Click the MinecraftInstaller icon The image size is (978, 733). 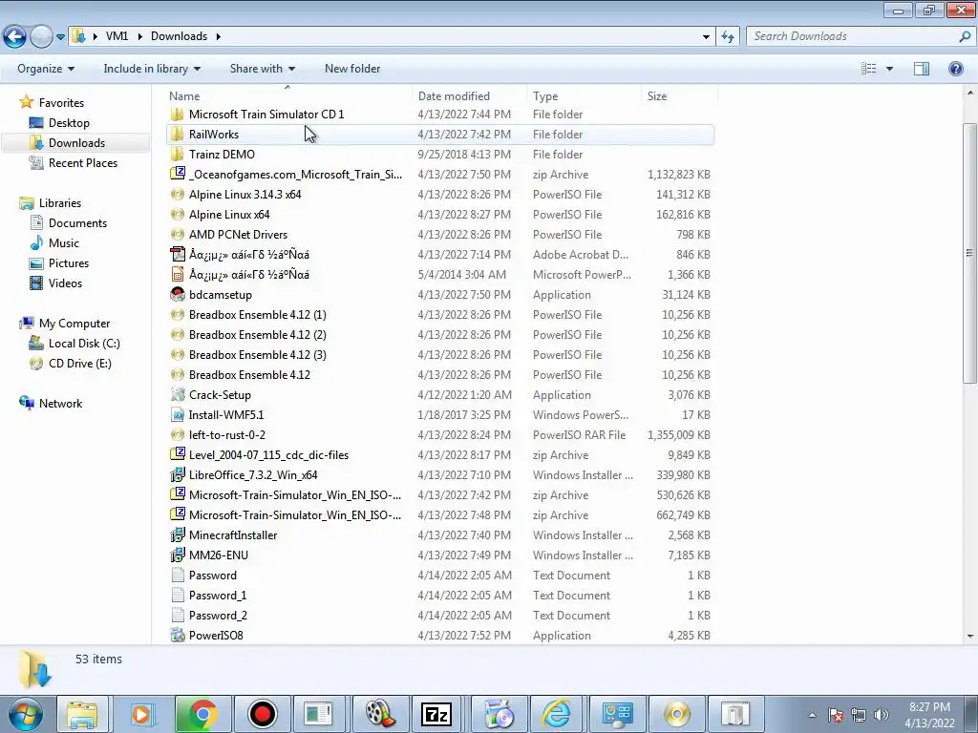[x=177, y=534]
